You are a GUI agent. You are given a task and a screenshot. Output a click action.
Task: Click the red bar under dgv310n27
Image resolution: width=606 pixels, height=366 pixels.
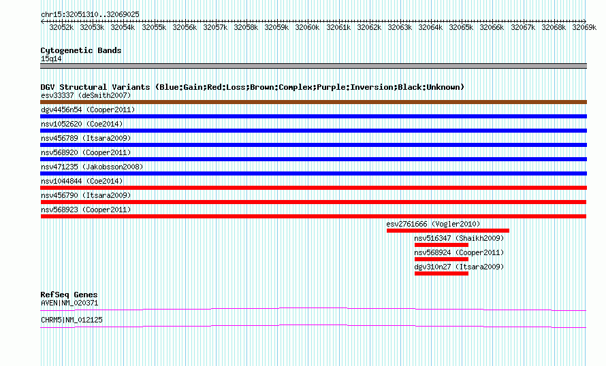pyautogui.click(x=441, y=273)
